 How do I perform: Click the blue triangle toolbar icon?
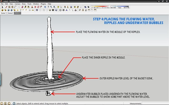(x=67, y=10)
